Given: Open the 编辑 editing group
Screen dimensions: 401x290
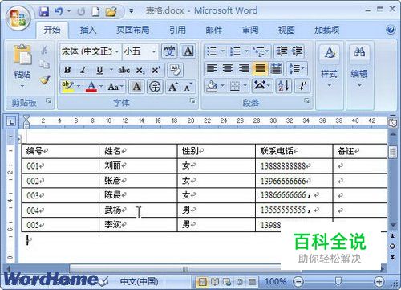Looking at the screenshot, I should pyautogui.click(x=359, y=66).
